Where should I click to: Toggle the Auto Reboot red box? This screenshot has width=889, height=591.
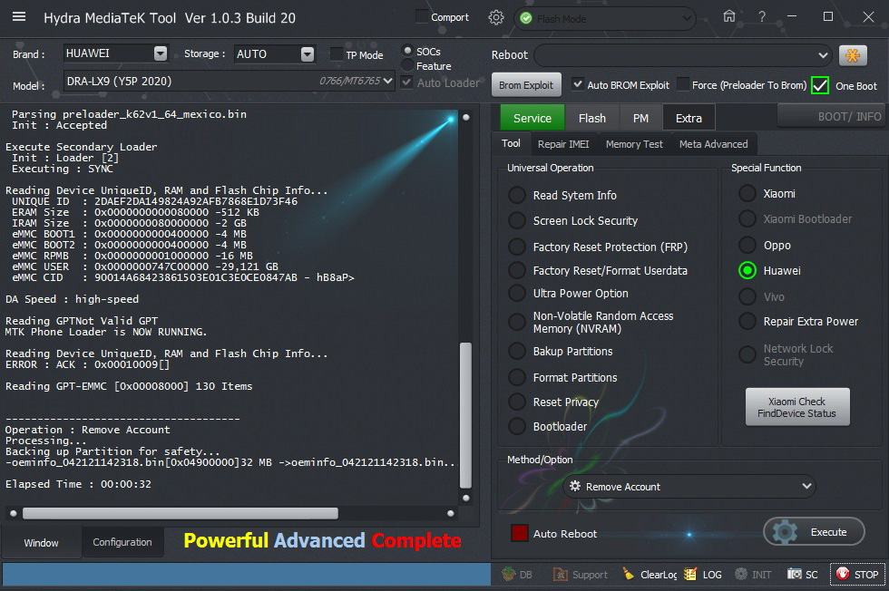coord(519,533)
